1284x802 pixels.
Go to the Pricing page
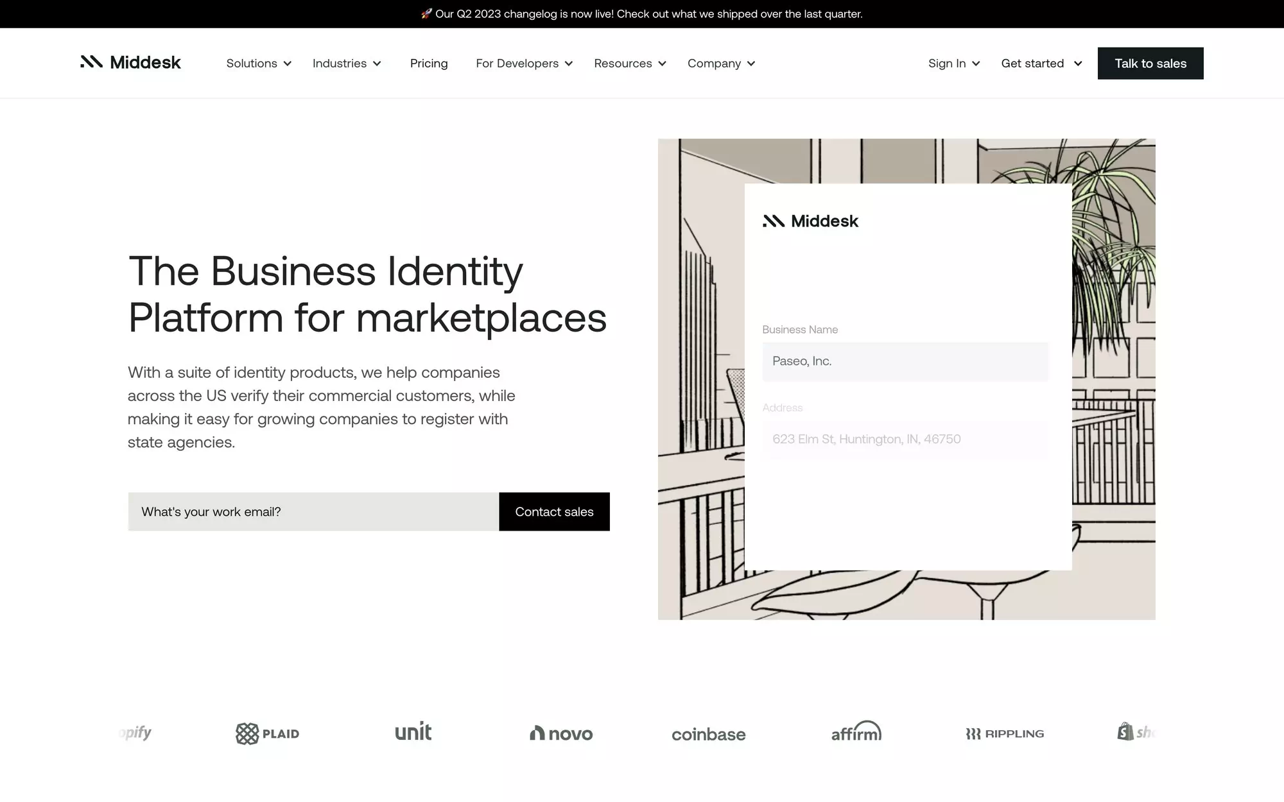(429, 64)
